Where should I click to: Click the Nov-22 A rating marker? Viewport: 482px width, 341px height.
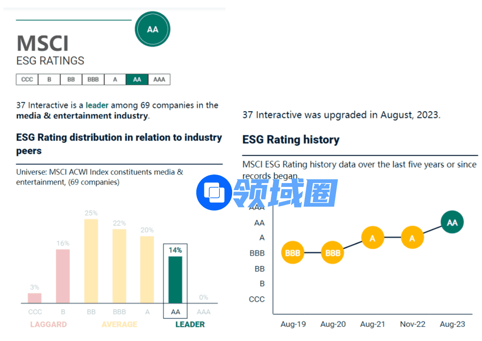(412, 238)
